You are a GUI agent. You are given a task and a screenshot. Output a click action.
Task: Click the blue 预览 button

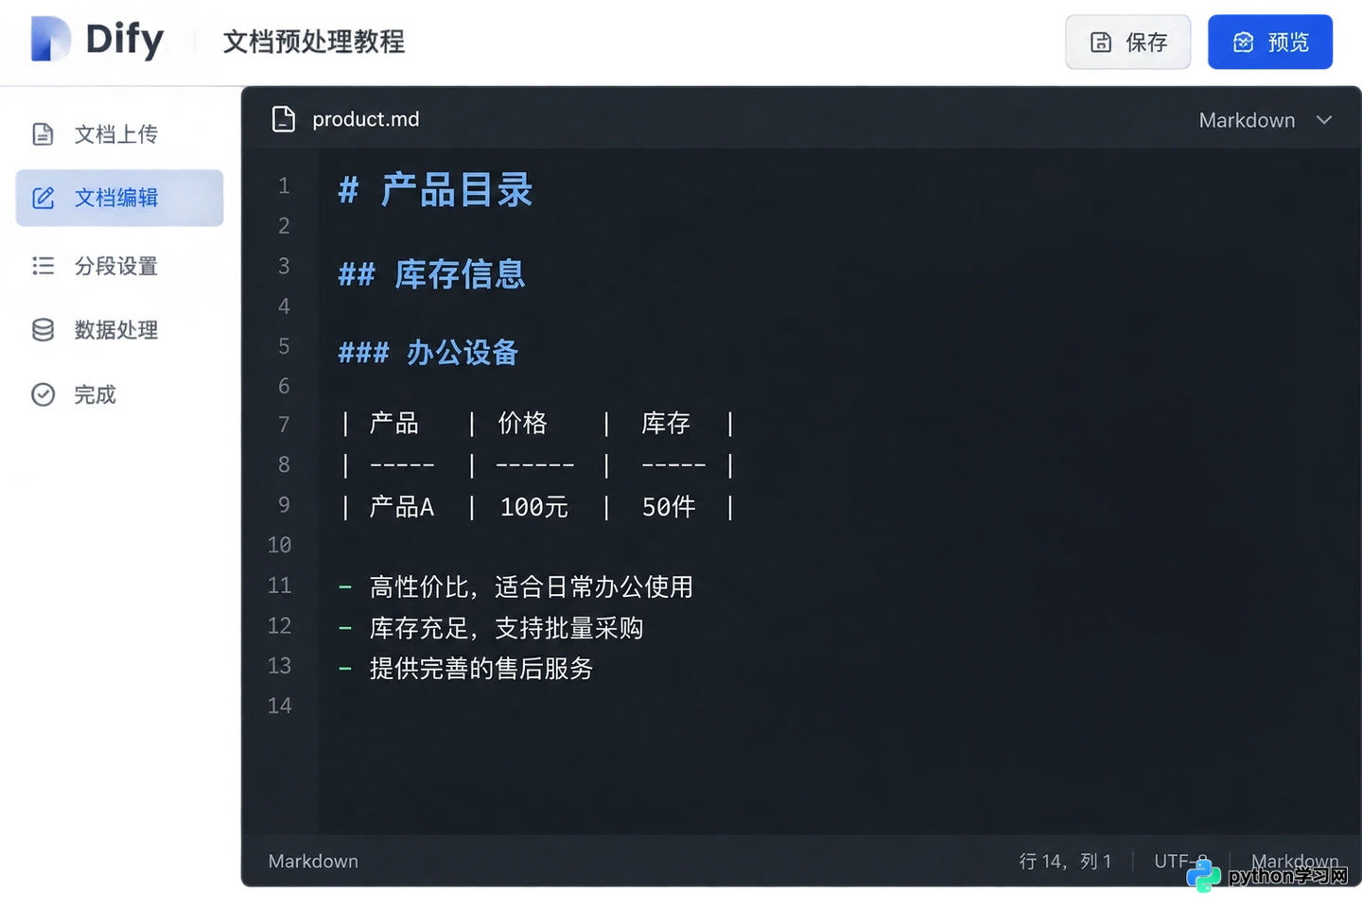tap(1270, 43)
